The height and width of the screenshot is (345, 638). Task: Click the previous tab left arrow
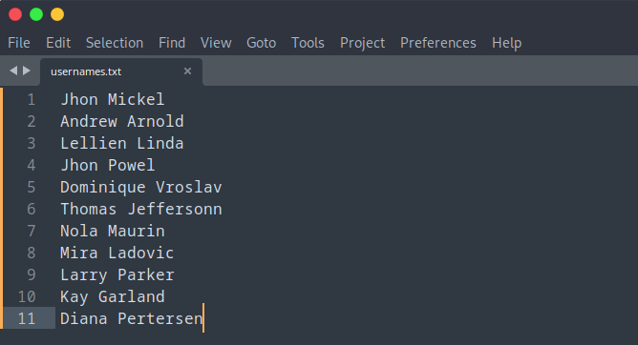click(x=13, y=71)
